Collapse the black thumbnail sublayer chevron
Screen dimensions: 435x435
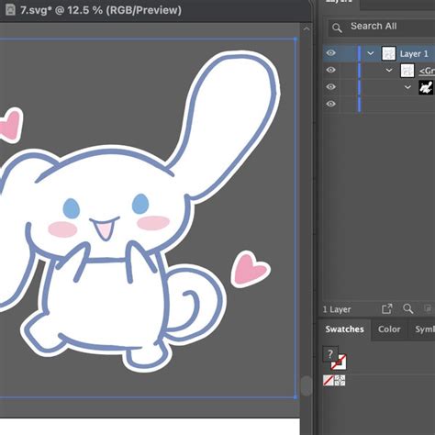coord(407,87)
